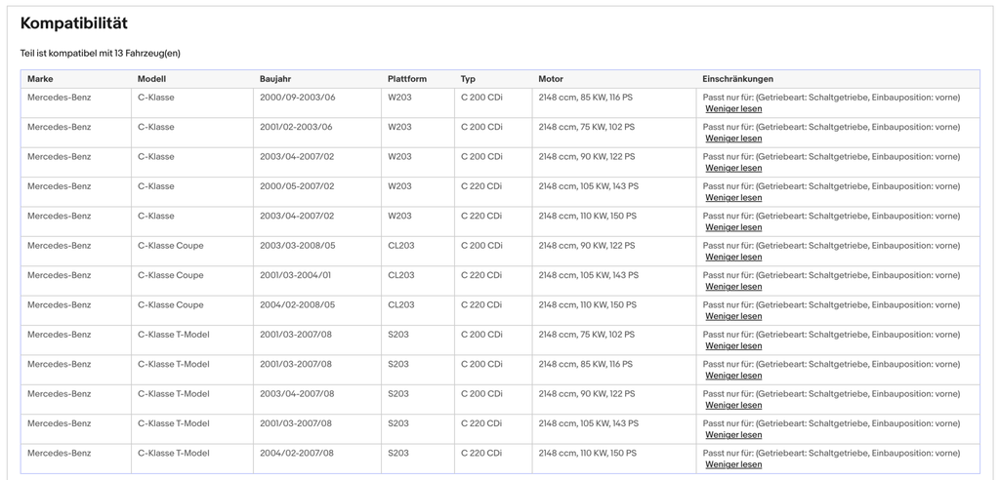This screenshot has width=1000, height=480.
Task: Click the 'Einschränkungen' column header
Action: (738, 79)
